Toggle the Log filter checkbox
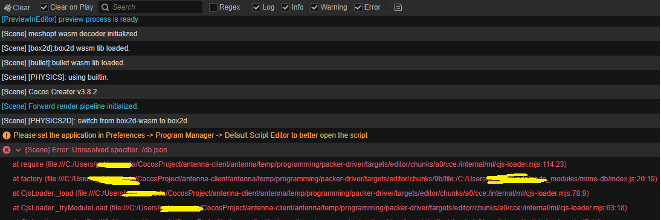This screenshot has height=220, width=661. pos(256,7)
